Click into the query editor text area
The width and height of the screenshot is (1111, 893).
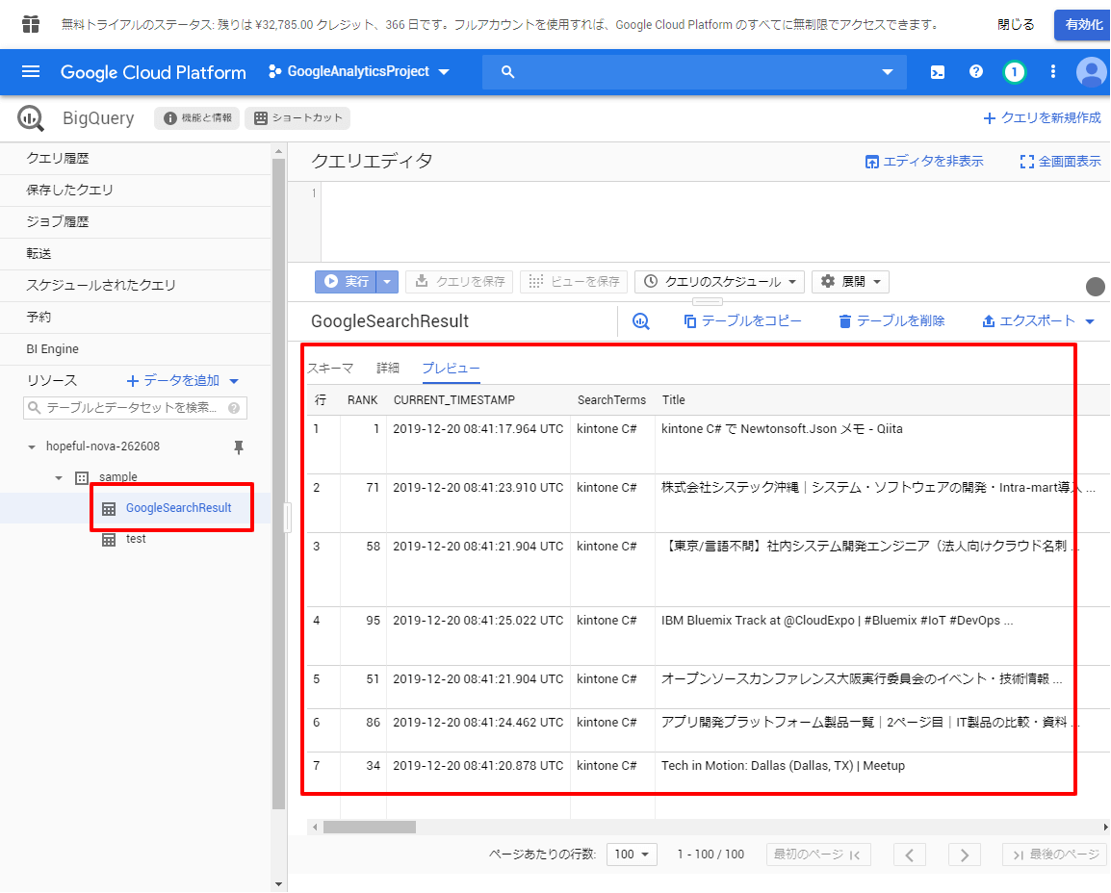[x=715, y=221]
